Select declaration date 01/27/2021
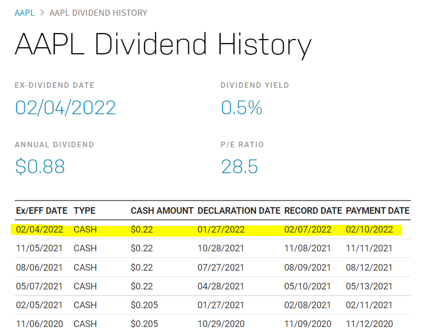Viewport: 426px width, 328px height. (x=221, y=305)
